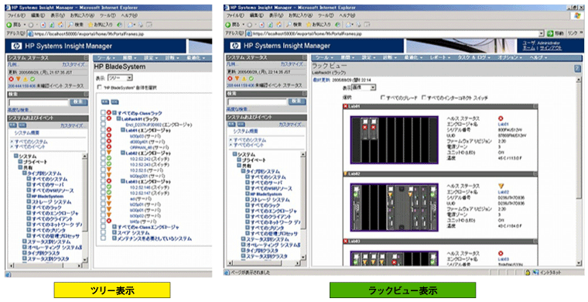This screenshot has height=302, width=588.
Task: Check the "HP BladeSystem" self-select checkbox
Action: click(x=99, y=87)
